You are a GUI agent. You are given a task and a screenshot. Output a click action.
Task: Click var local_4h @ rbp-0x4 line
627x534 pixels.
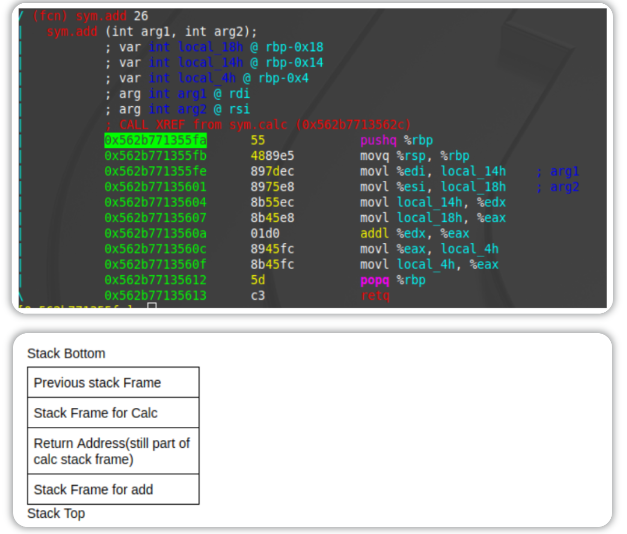coord(207,78)
